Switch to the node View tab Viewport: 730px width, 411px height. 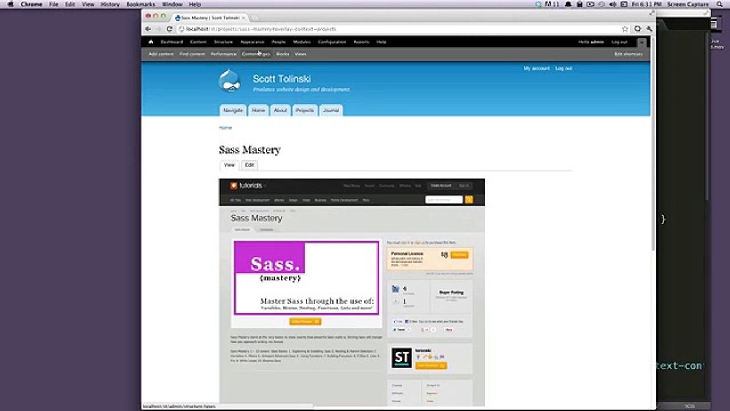click(x=229, y=165)
